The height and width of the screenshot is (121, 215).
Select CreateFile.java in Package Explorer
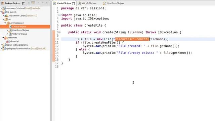(x=19, y=27)
